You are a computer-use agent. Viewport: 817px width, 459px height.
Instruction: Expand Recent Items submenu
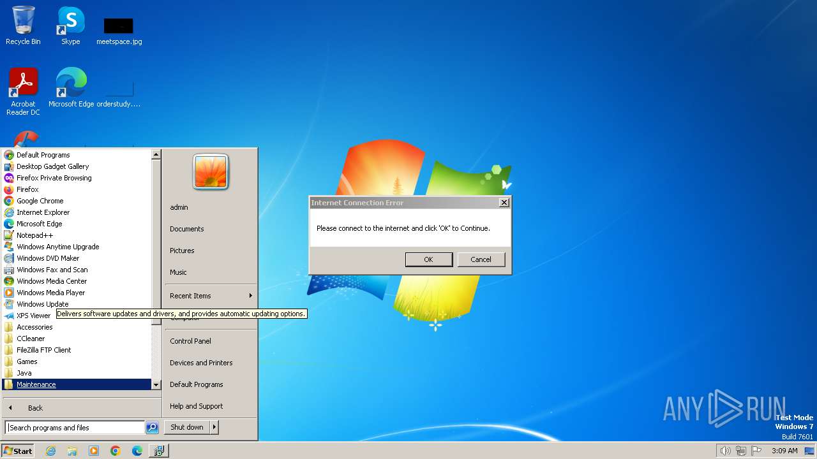(x=211, y=296)
